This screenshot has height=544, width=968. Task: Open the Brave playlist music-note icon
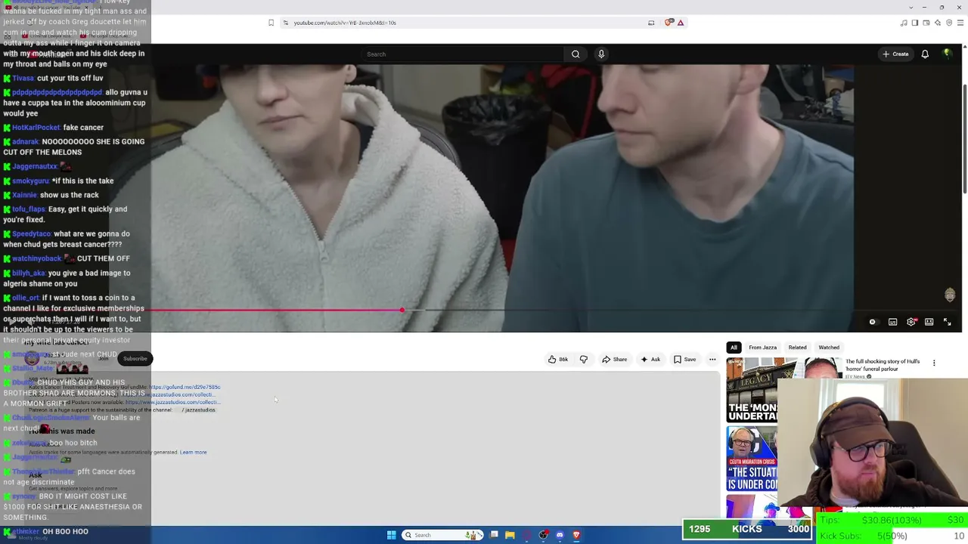pyautogui.click(x=904, y=23)
